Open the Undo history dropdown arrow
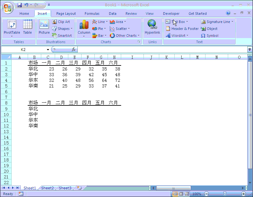Viewport: 253px width, 197px height. pos(31,5)
